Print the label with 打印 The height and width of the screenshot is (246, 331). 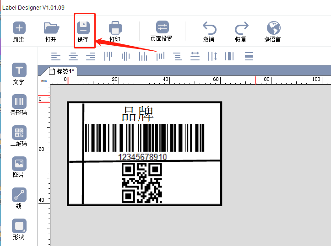(x=115, y=32)
